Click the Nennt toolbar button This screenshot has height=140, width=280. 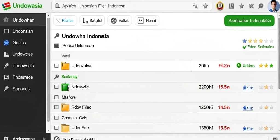pyautogui.click(x=147, y=21)
